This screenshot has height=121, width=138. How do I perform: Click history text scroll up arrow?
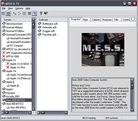132,80
